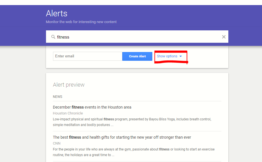Click the Houston Chronicle source name
This screenshot has width=262, height=162.
(68, 113)
